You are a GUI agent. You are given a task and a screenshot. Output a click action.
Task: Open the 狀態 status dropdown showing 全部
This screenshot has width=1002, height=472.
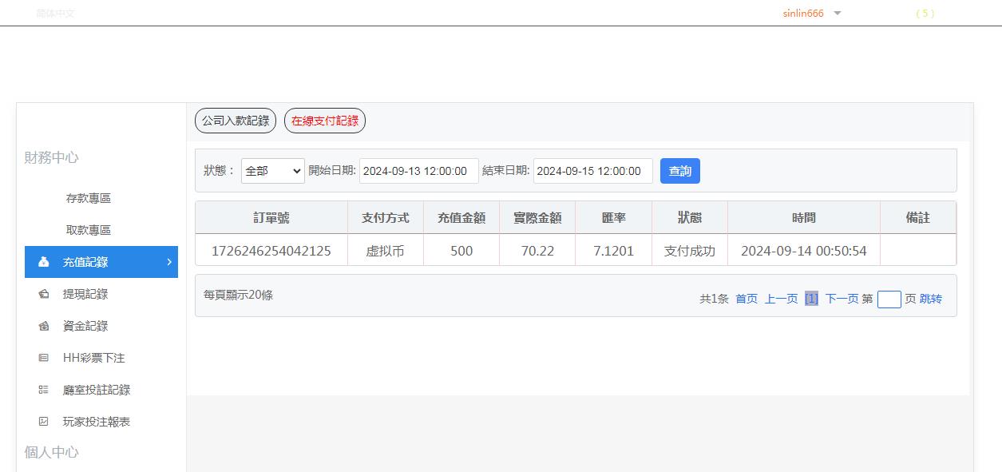[x=272, y=170]
